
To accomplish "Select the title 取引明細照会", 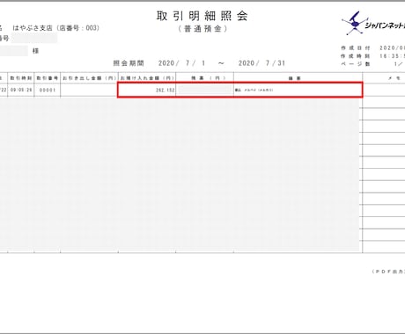I will 202,16.
